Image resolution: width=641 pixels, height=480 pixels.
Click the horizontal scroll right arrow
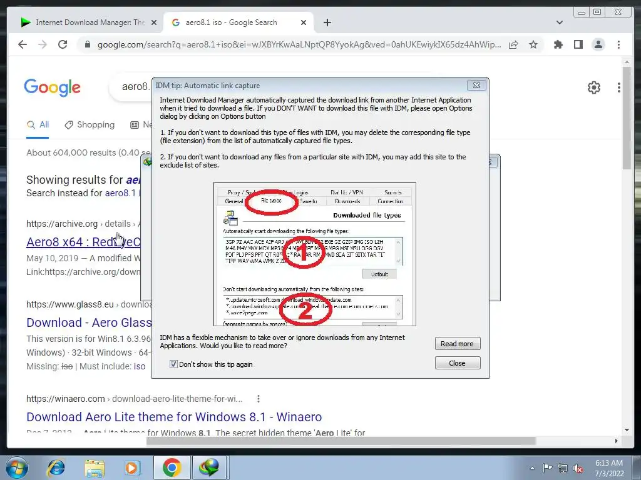(x=617, y=441)
